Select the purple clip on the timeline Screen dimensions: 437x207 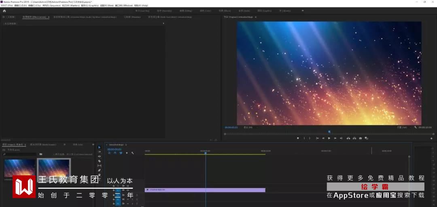coord(205,190)
